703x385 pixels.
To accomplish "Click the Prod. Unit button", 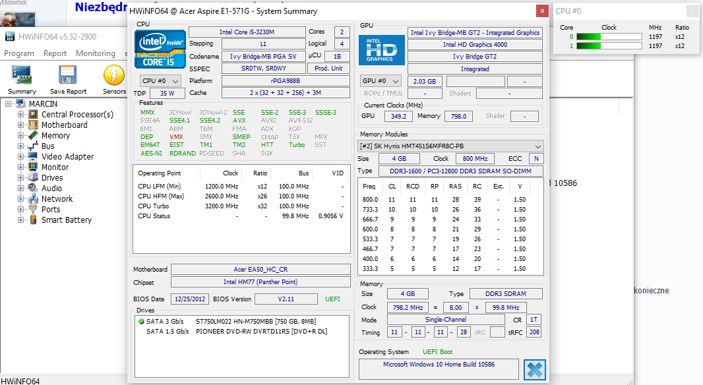I will coord(328,69).
